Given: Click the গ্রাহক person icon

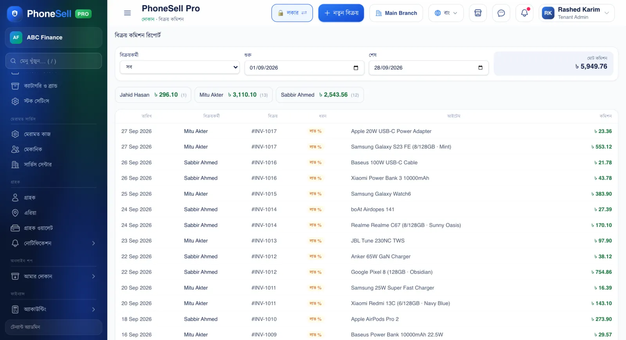Looking at the screenshot, I should point(15,198).
